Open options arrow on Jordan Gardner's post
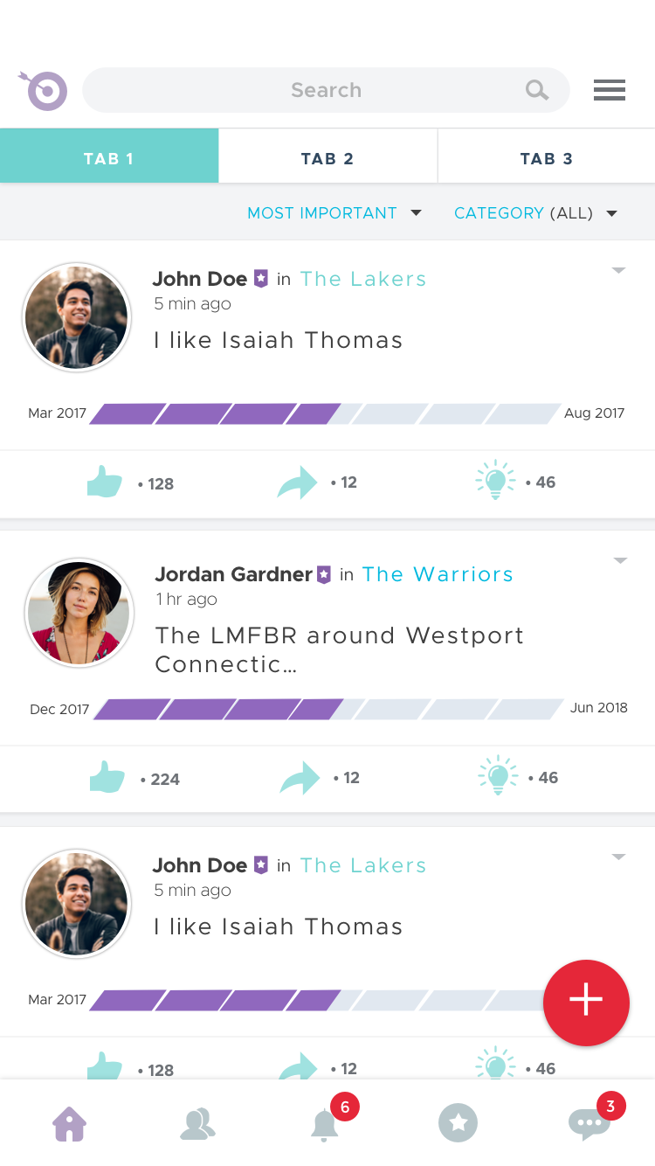This screenshot has width=655, height=1166. [620, 560]
